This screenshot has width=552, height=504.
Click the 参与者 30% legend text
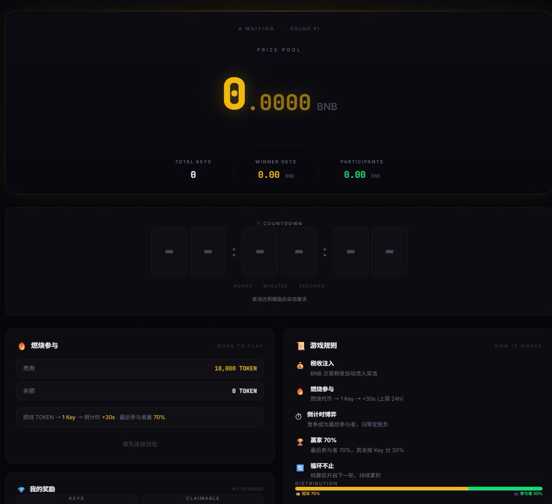pos(531,494)
